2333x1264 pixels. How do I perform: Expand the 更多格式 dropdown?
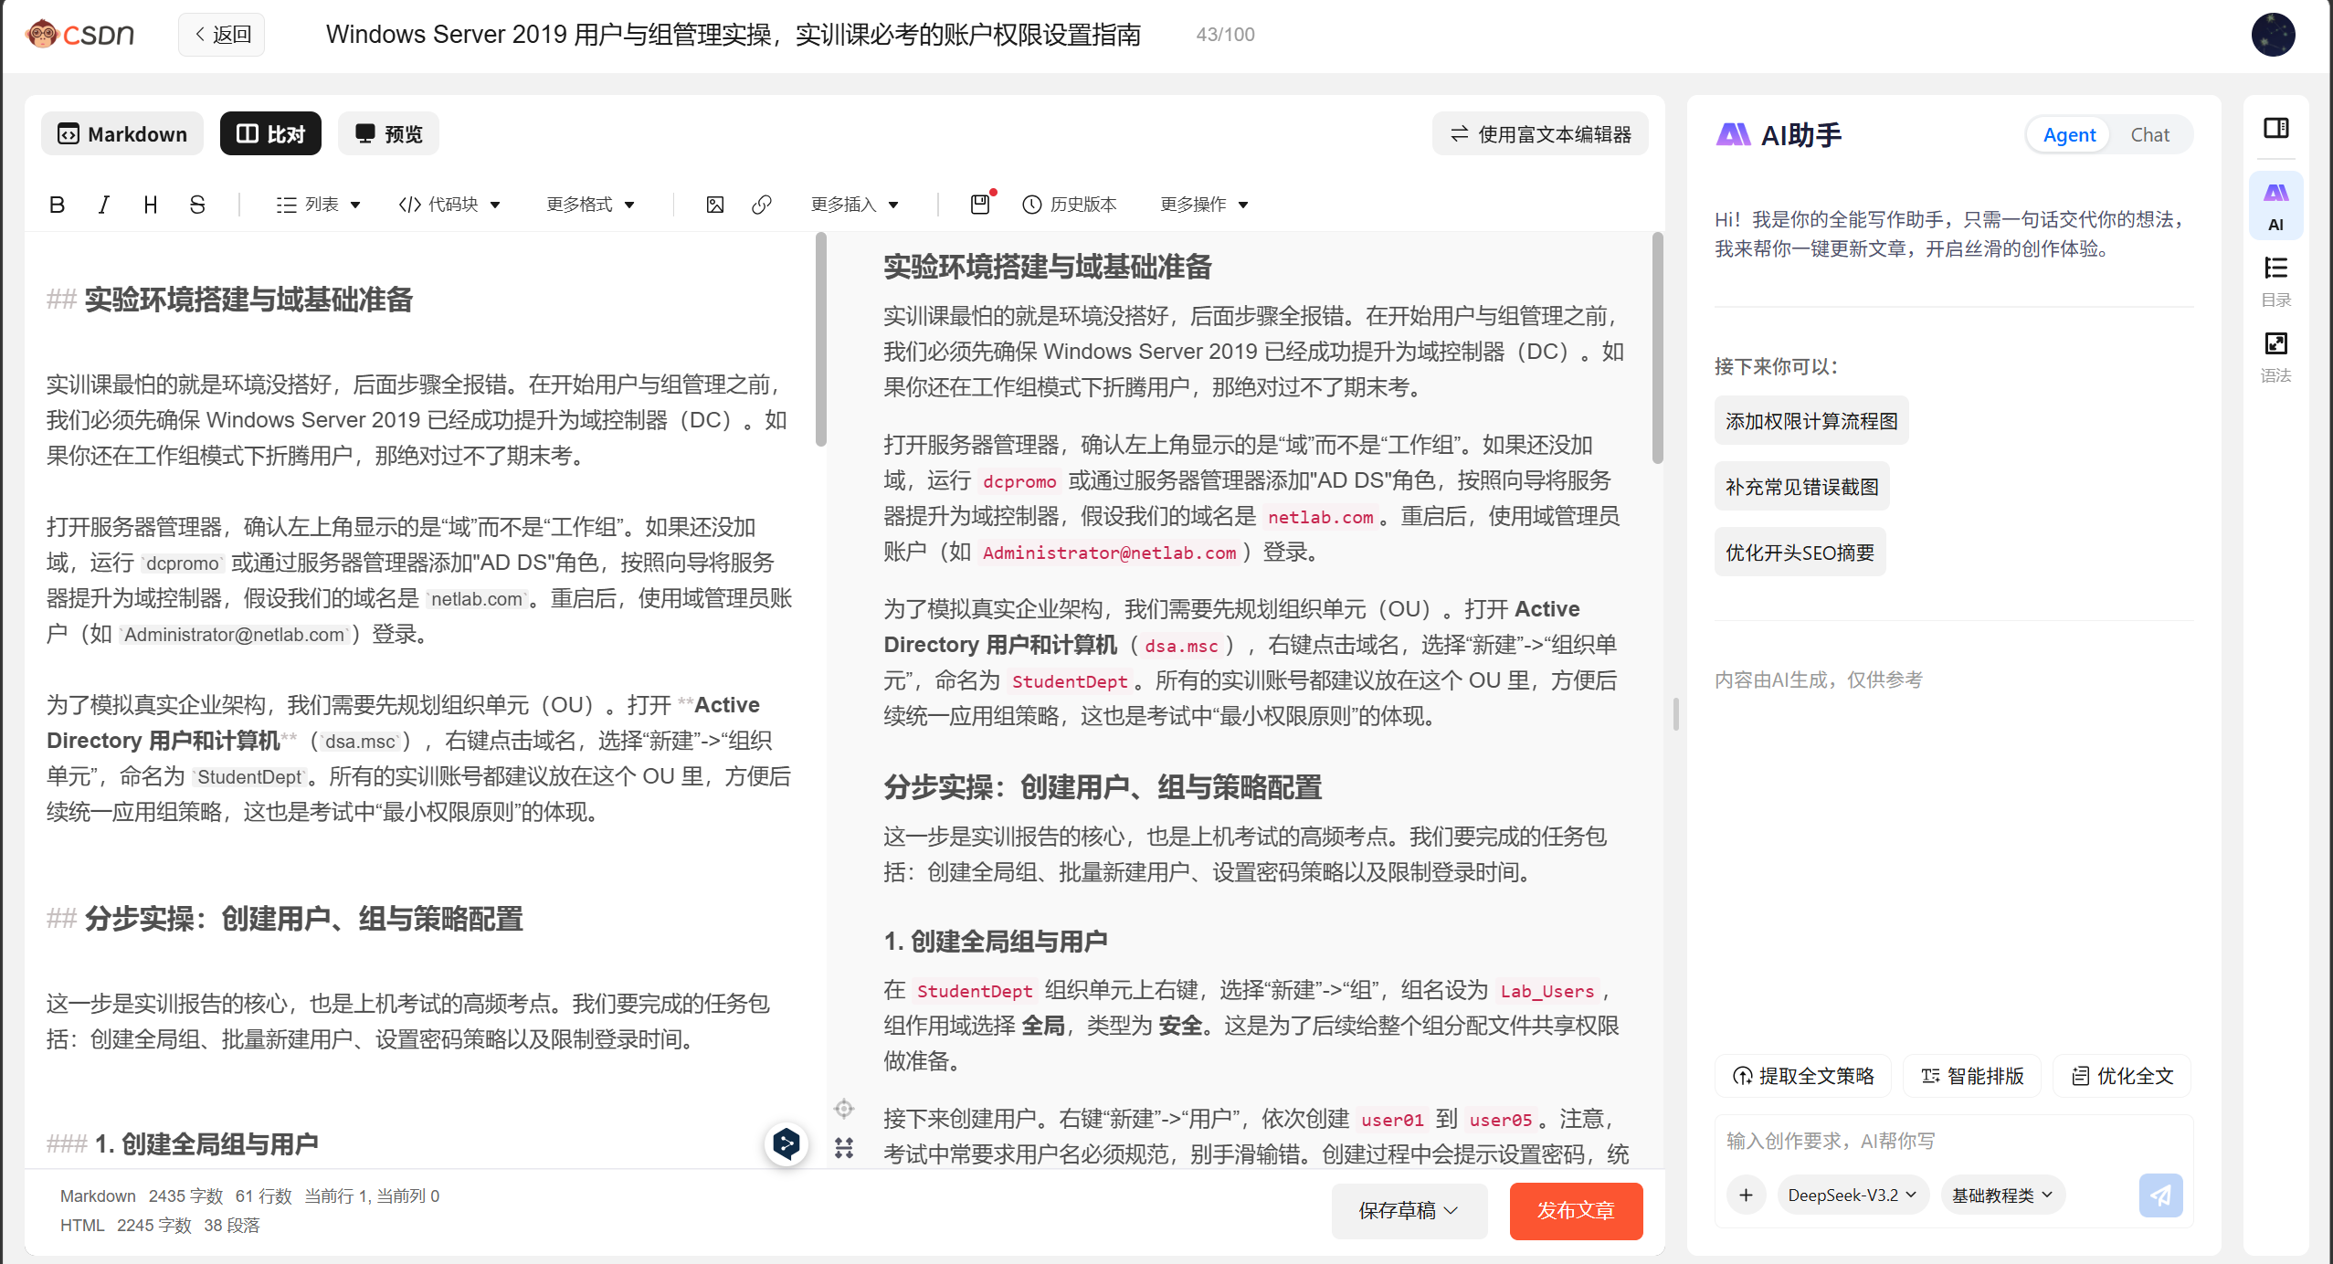[x=590, y=205]
